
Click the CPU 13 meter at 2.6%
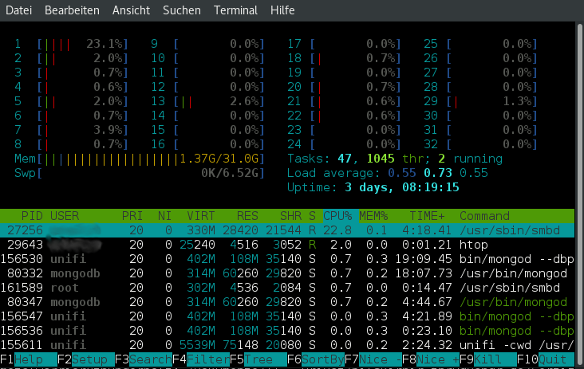coord(207,101)
